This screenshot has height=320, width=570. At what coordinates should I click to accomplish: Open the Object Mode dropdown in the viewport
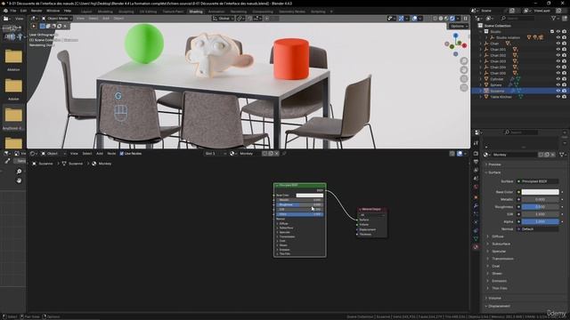[57, 18]
